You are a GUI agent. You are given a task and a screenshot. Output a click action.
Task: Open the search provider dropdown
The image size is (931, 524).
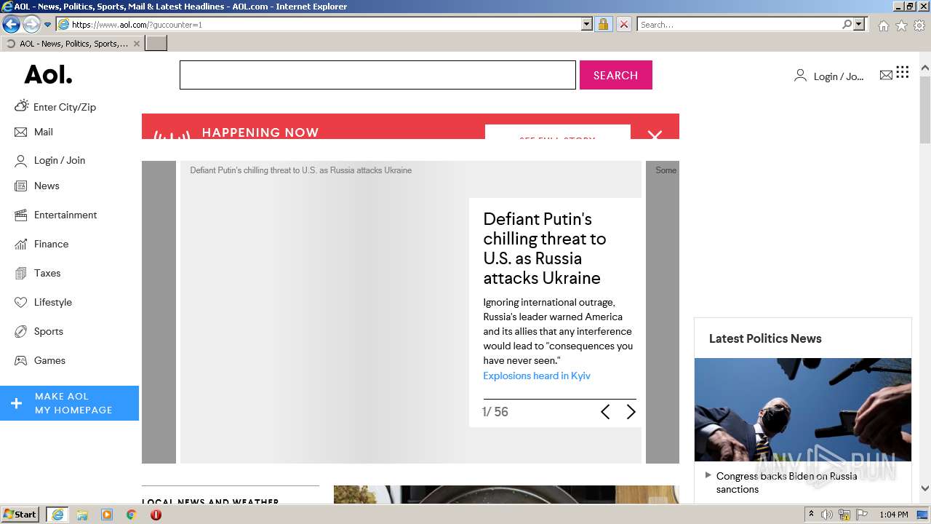(859, 24)
